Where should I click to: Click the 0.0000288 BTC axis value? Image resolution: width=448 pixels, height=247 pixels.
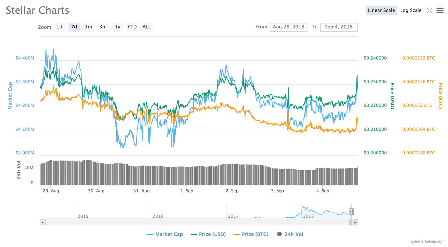(x=419, y=153)
